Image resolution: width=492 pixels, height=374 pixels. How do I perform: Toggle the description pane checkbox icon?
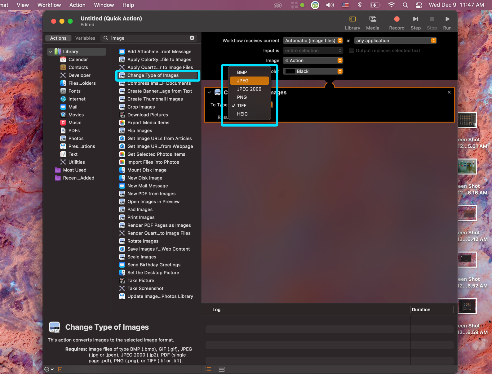point(60,369)
